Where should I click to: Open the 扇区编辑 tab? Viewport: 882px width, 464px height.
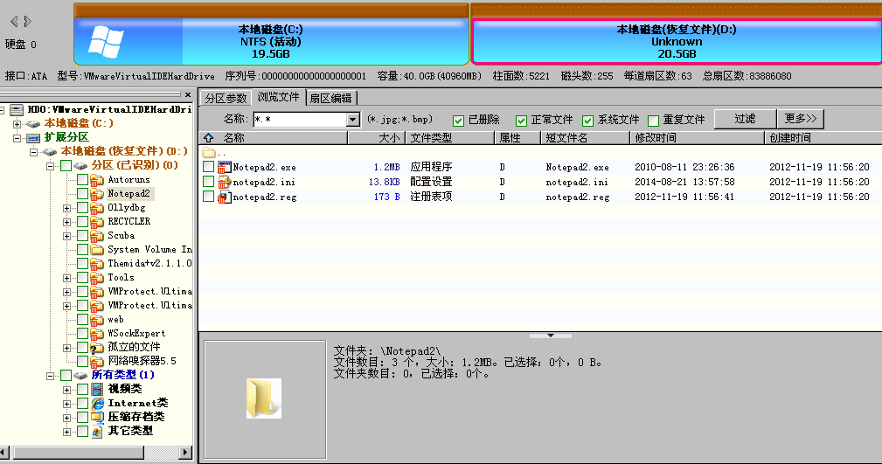tap(330, 98)
